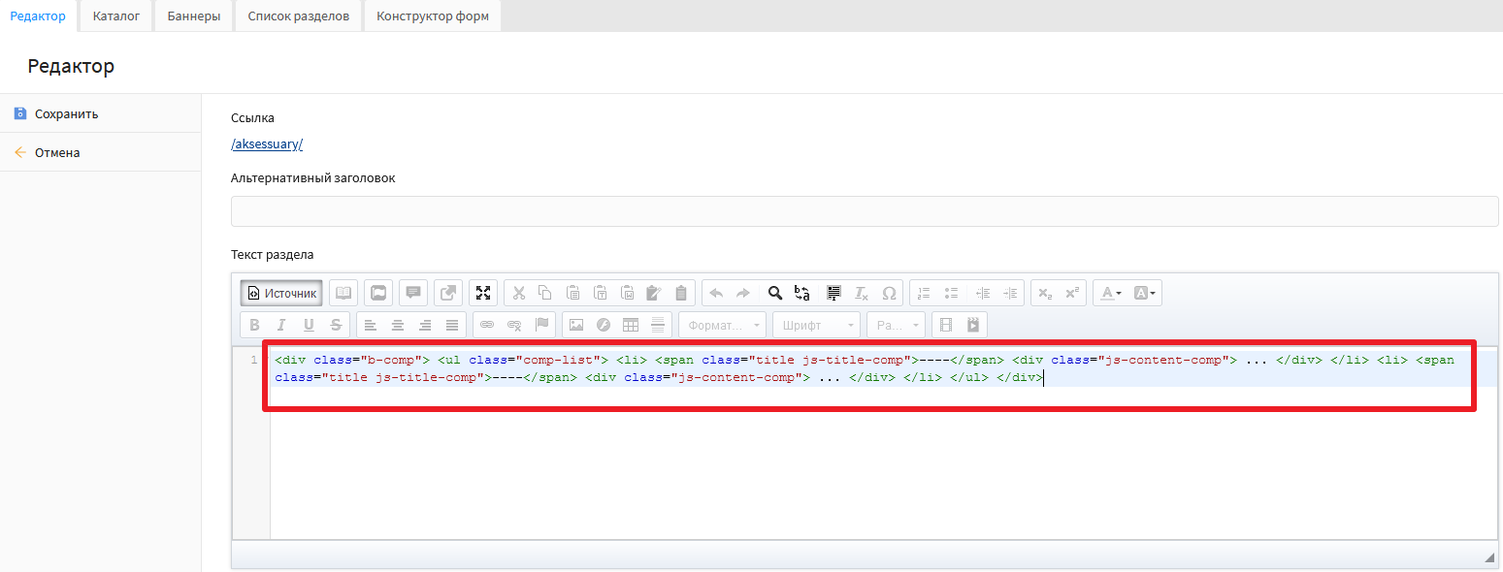Click the Альтернативный заголовок input field
The image size is (1503, 572).
coord(864,211)
